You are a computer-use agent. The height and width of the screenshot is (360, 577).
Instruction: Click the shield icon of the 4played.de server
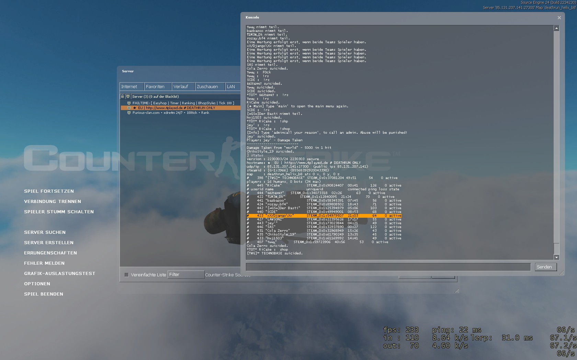129,108
